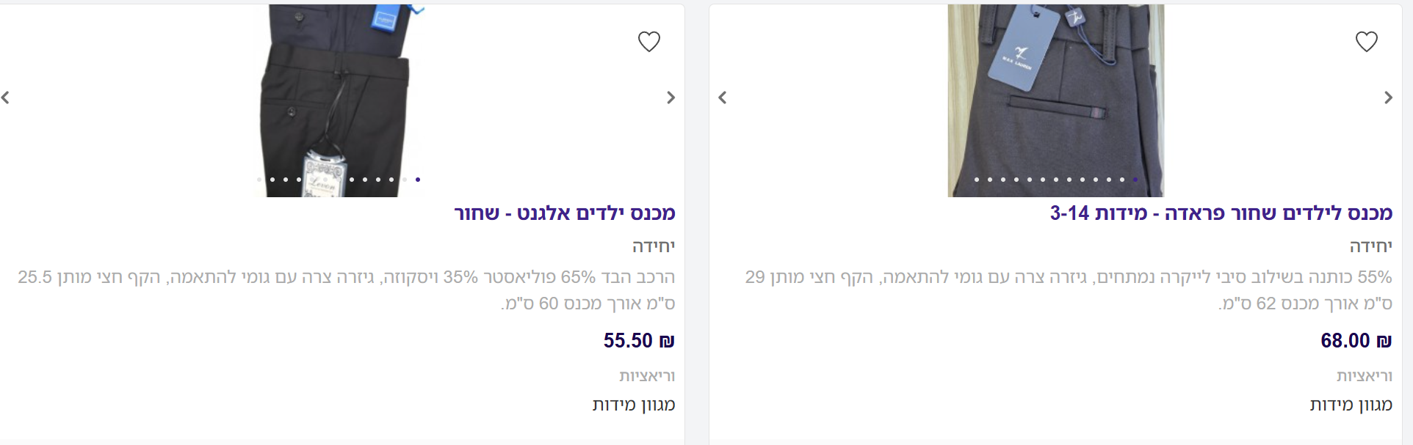Show next image of elegant black pants
Viewport: 1413px width, 445px height.
[671, 98]
